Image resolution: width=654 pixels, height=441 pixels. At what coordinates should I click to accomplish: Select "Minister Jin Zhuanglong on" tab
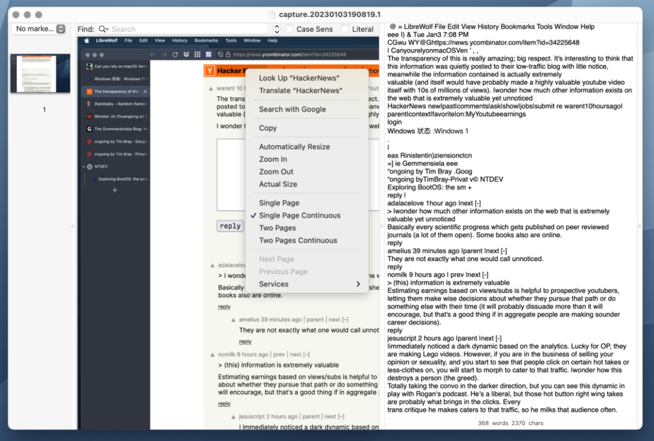click(116, 116)
